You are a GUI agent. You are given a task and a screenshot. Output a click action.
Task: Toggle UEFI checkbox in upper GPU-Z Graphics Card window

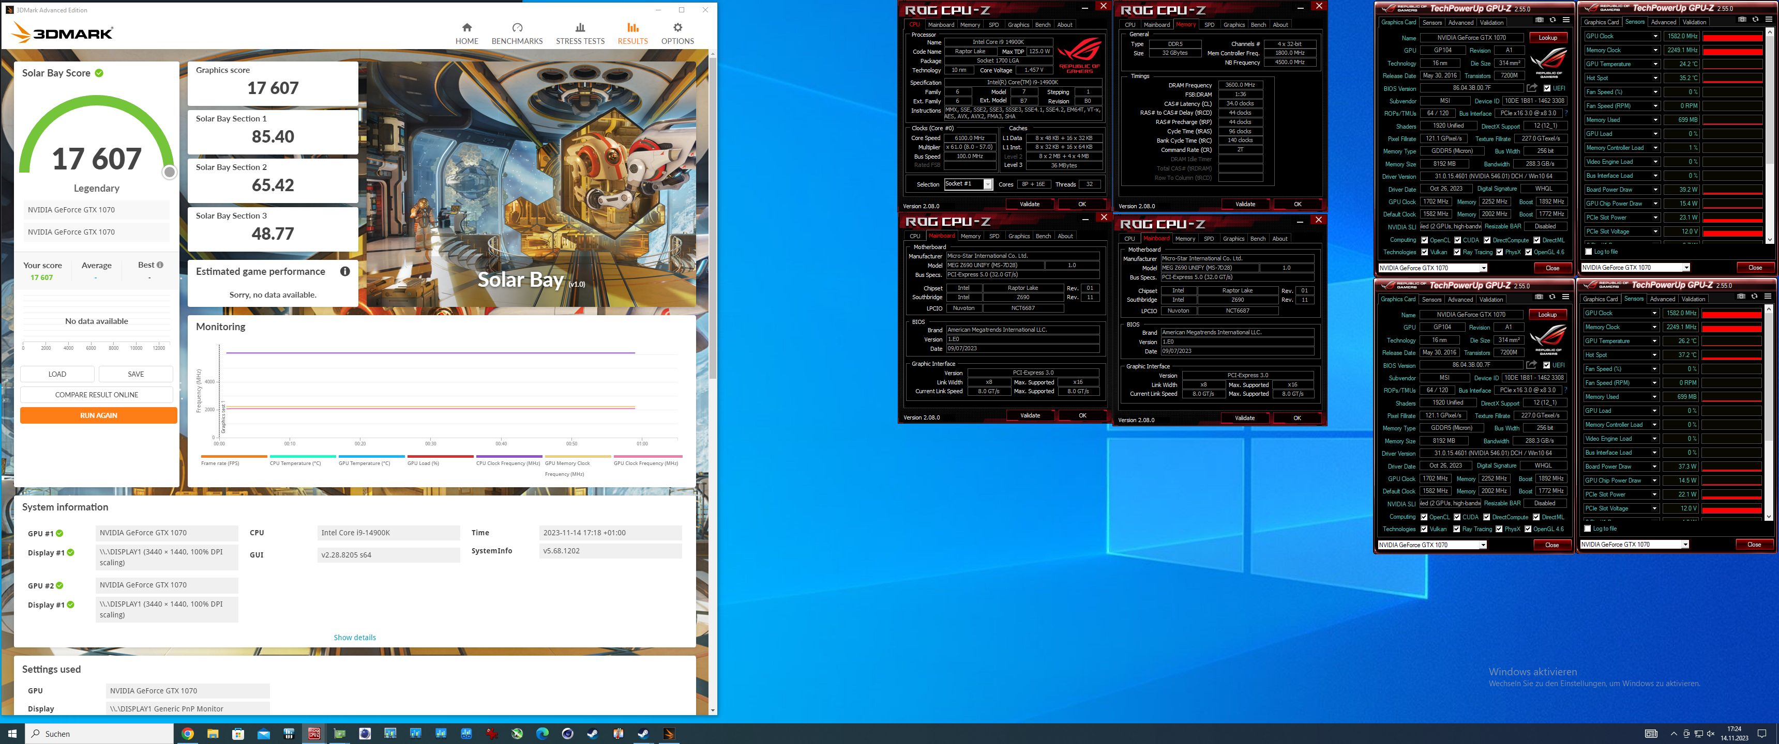1547,88
